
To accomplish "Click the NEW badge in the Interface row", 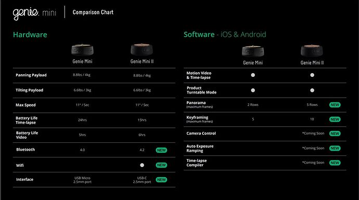I will [x=161, y=180].
